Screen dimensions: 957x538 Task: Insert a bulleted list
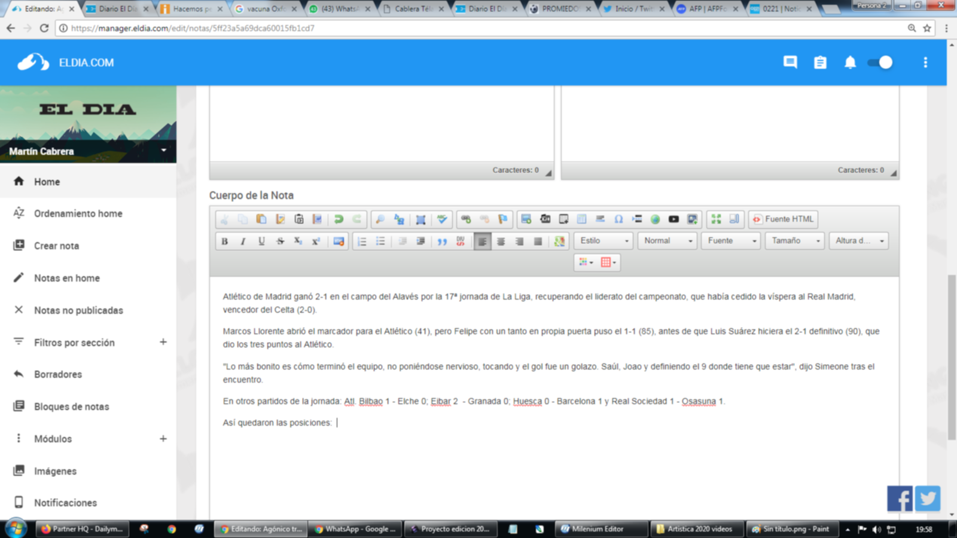point(380,242)
